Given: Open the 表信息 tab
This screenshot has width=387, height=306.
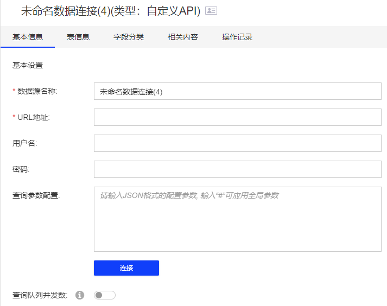Looking at the screenshot, I should [78, 37].
